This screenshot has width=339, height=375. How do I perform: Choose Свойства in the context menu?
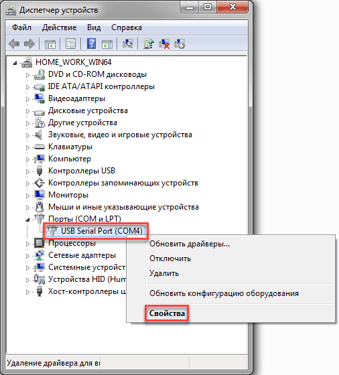pyautogui.click(x=167, y=313)
